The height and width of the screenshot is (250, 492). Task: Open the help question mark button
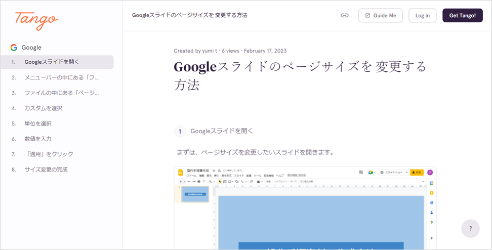pyautogui.click(x=470, y=228)
